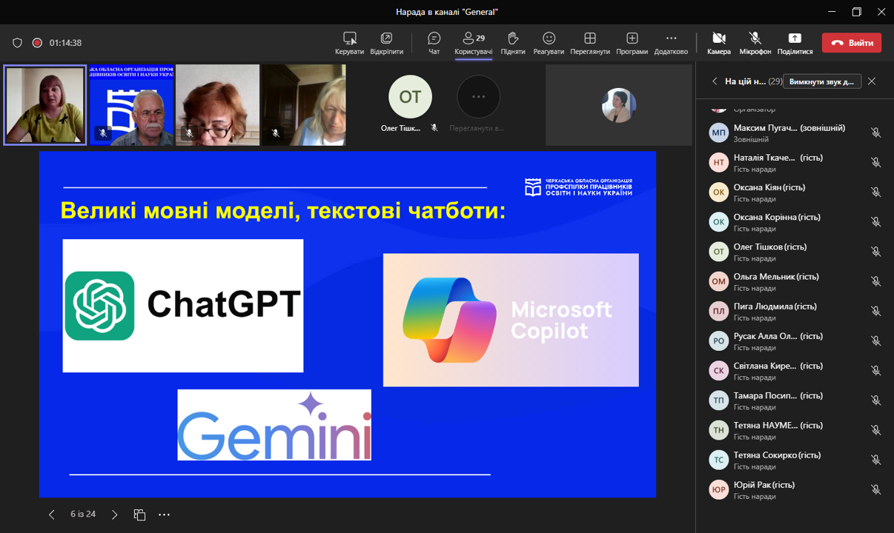Viewport: 894px width, 533px height.
Task: Open the View layout options
Action: click(590, 43)
